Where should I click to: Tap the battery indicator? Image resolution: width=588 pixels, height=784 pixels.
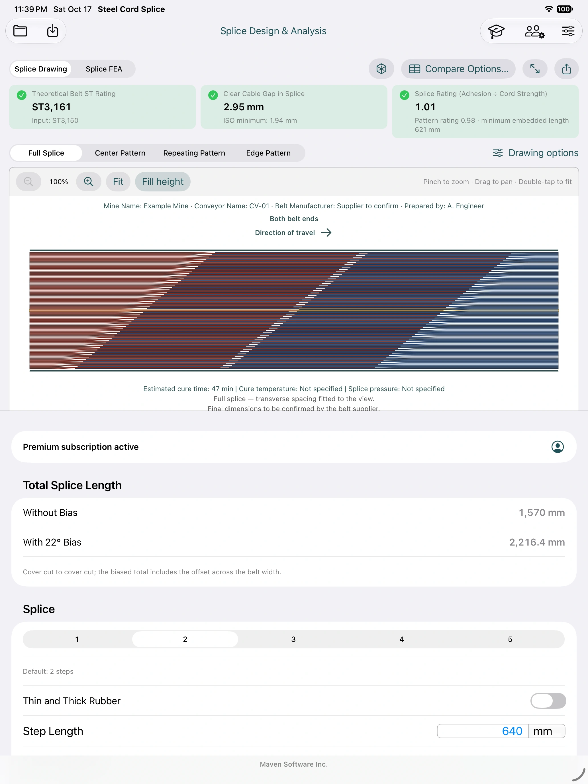coord(565,9)
